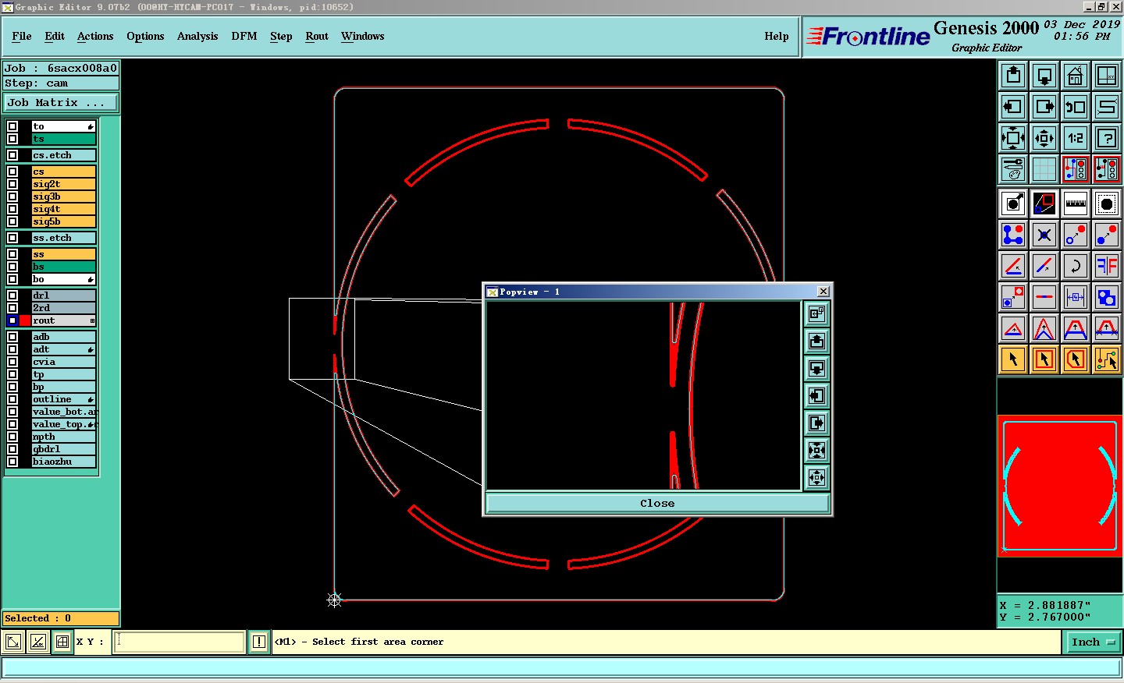
Task: Toggle the checkbox for layer biaozhu
Action: click(12, 462)
